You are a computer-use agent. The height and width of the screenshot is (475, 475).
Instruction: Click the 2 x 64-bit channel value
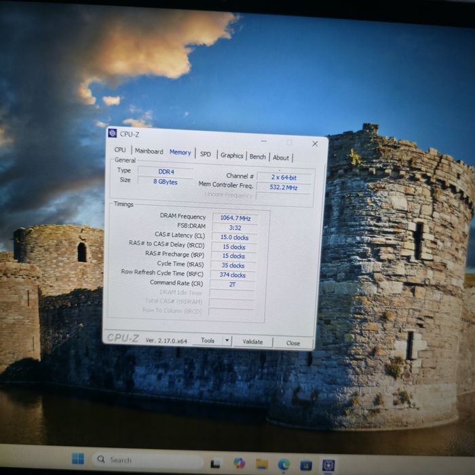[x=284, y=177]
